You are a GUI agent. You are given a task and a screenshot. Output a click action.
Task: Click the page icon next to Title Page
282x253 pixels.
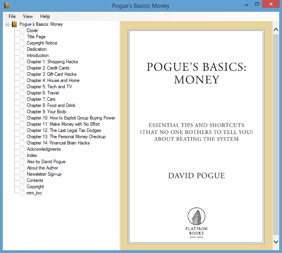(x=22, y=37)
